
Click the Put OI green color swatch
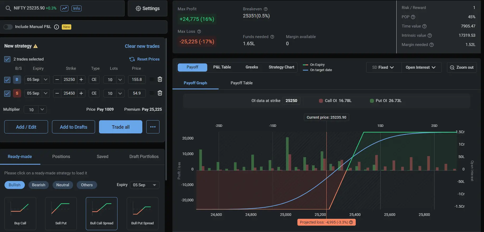click(x=372, y=101)
